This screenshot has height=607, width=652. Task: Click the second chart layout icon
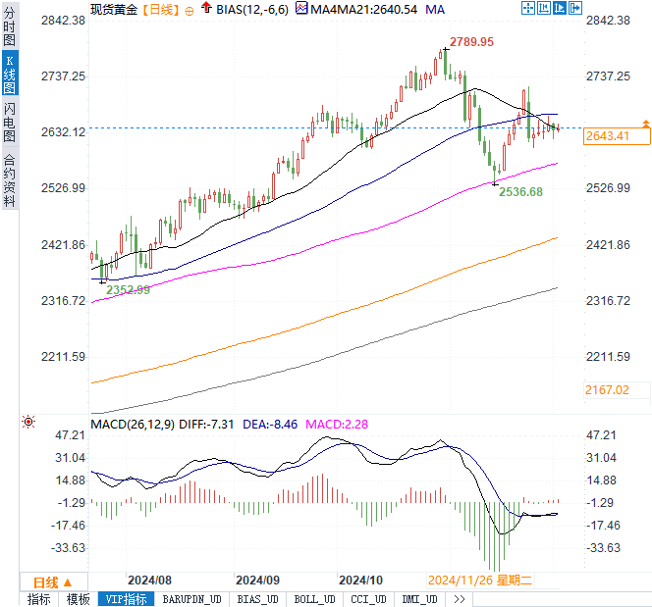pyautogui.click(x=544, y=9)
